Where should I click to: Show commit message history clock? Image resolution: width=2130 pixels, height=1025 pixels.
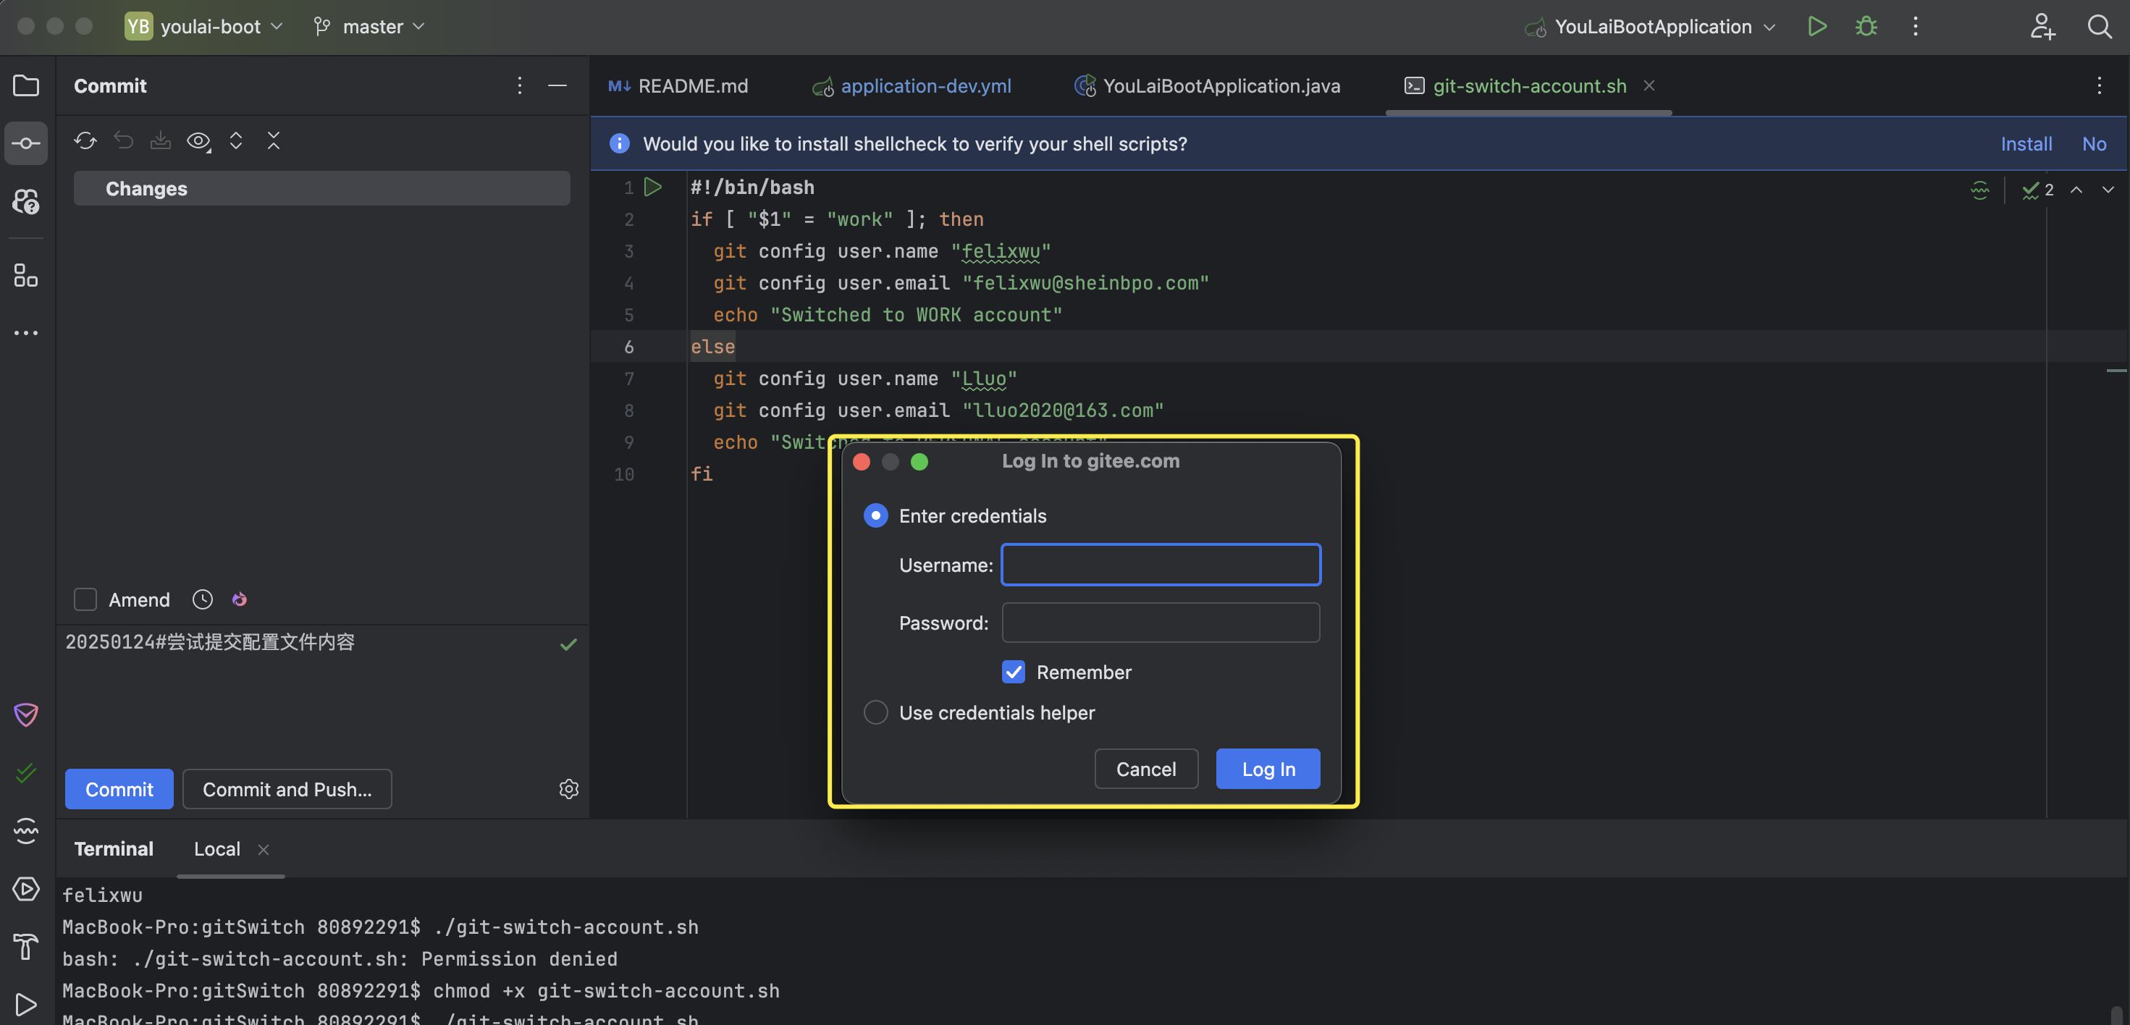[x=203, y=599]
